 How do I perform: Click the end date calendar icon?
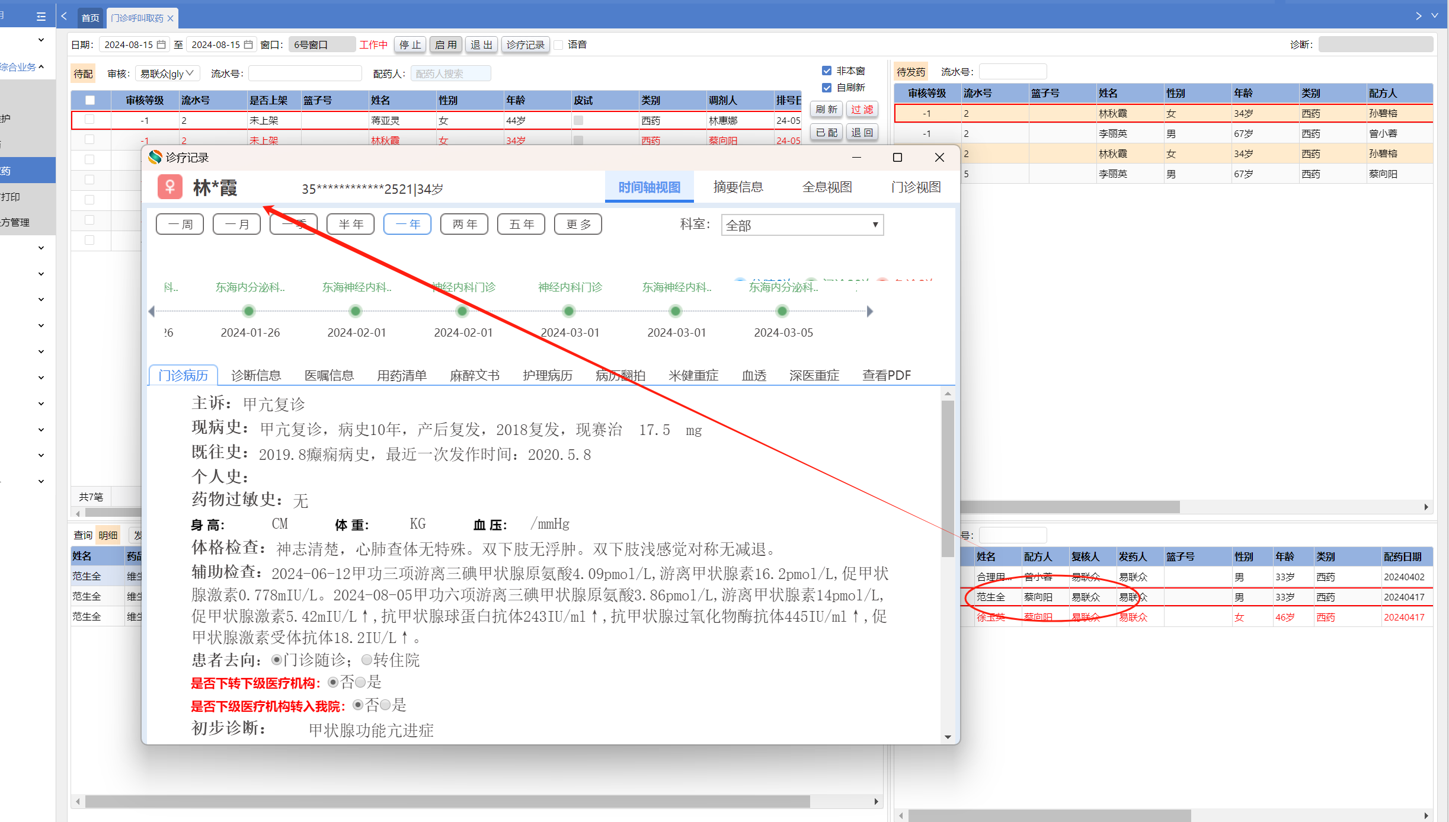point(248,44)
